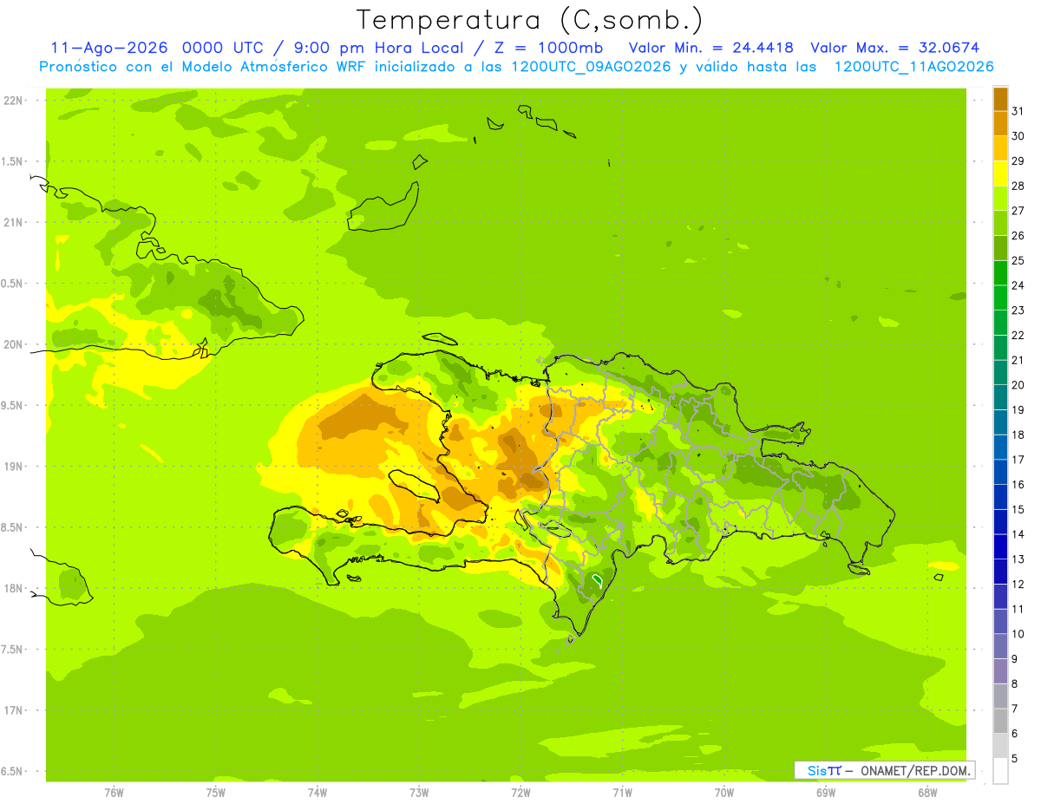Click the colorbar value label 15

click(1018, 510)
